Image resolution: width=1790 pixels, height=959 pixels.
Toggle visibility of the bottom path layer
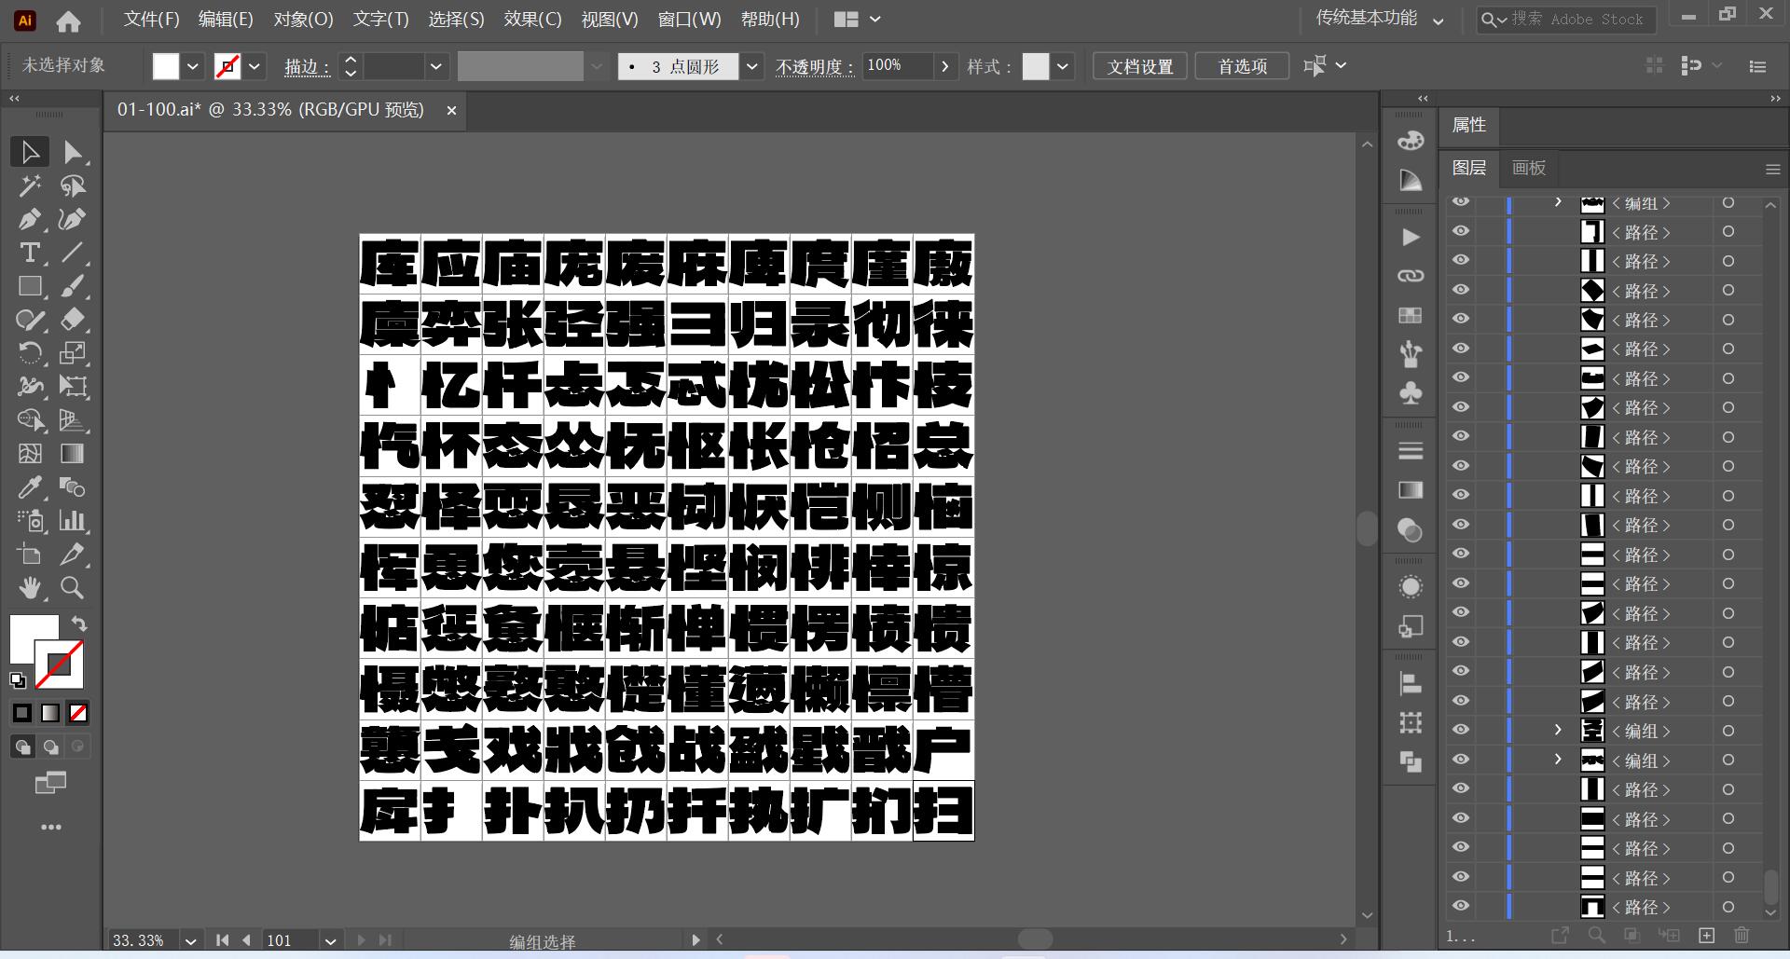coord(1461,906)
